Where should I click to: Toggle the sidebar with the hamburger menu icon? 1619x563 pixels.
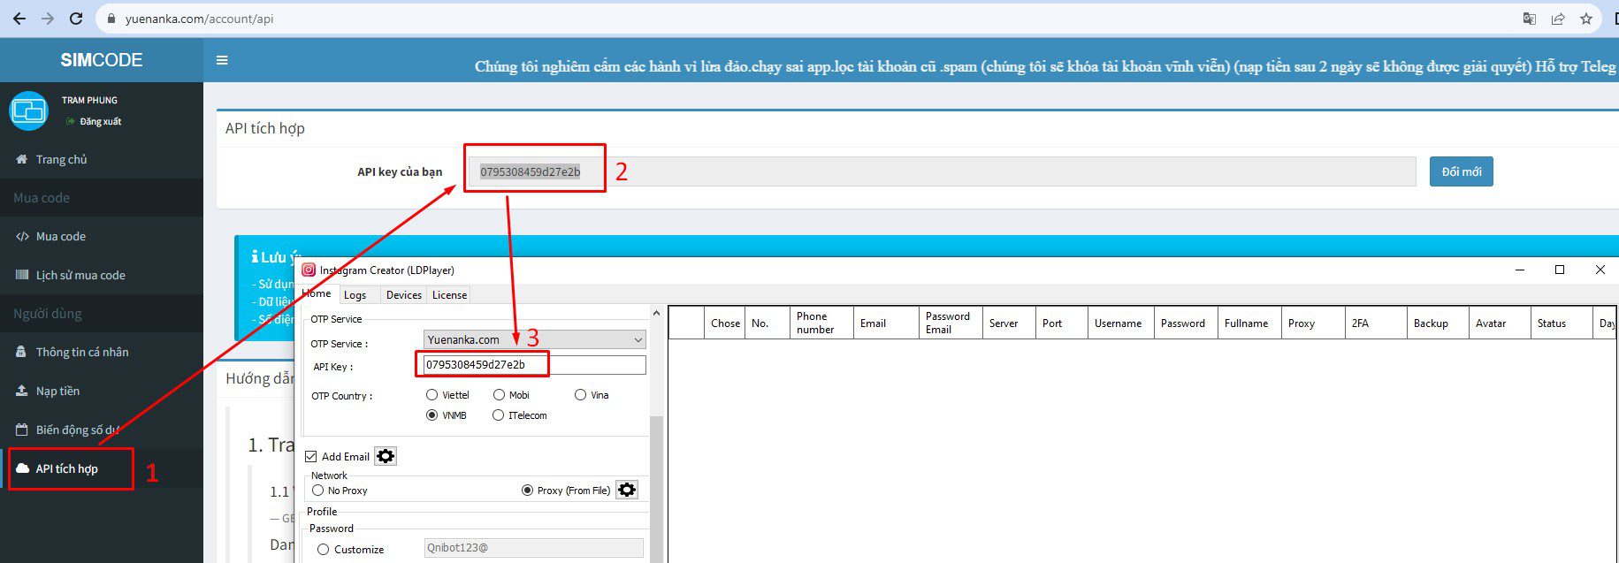click(x=222, y=60)
